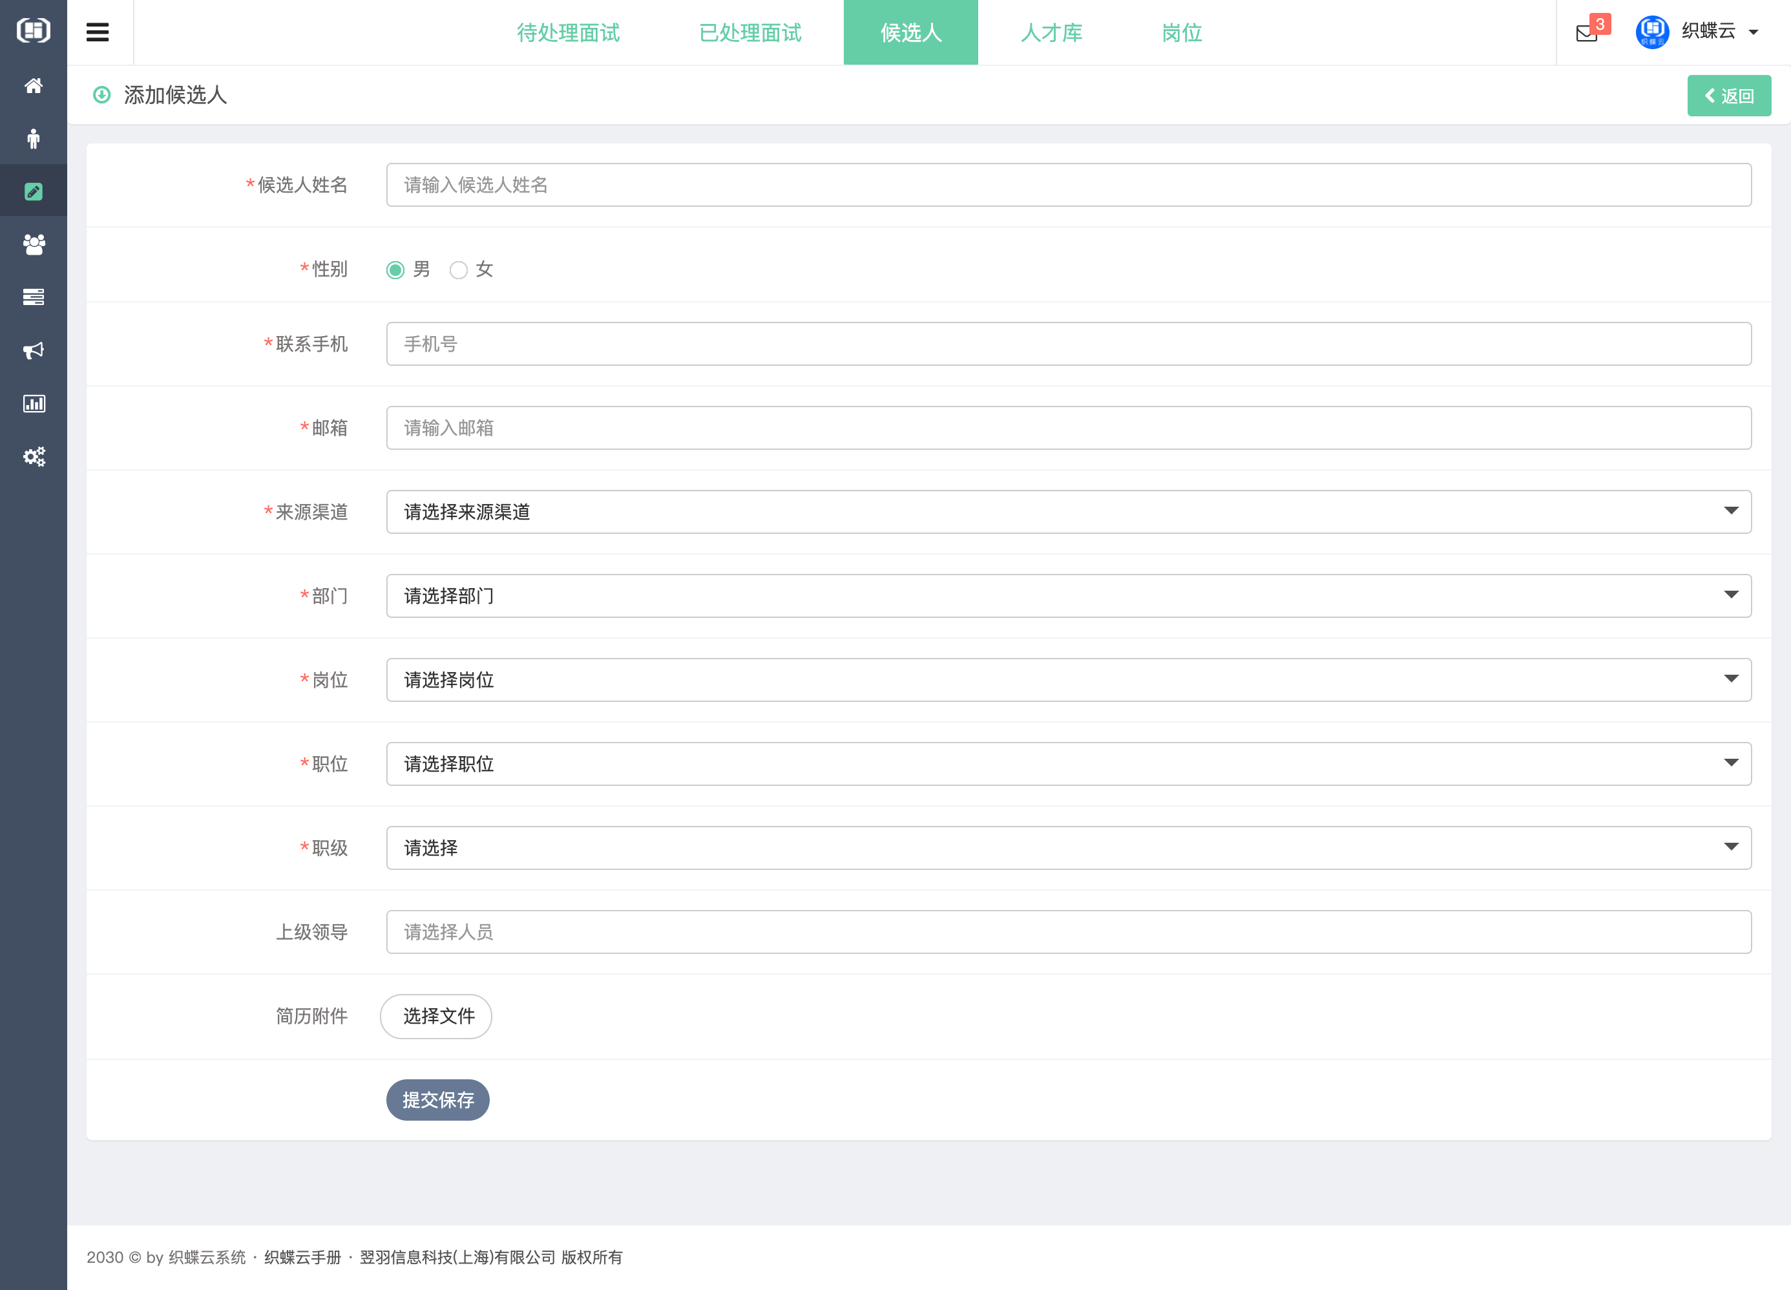The height and width of the screenshot is (1290, 1791).
Task: Click the 提交保存 submit button
Action: click(437, 1099)
